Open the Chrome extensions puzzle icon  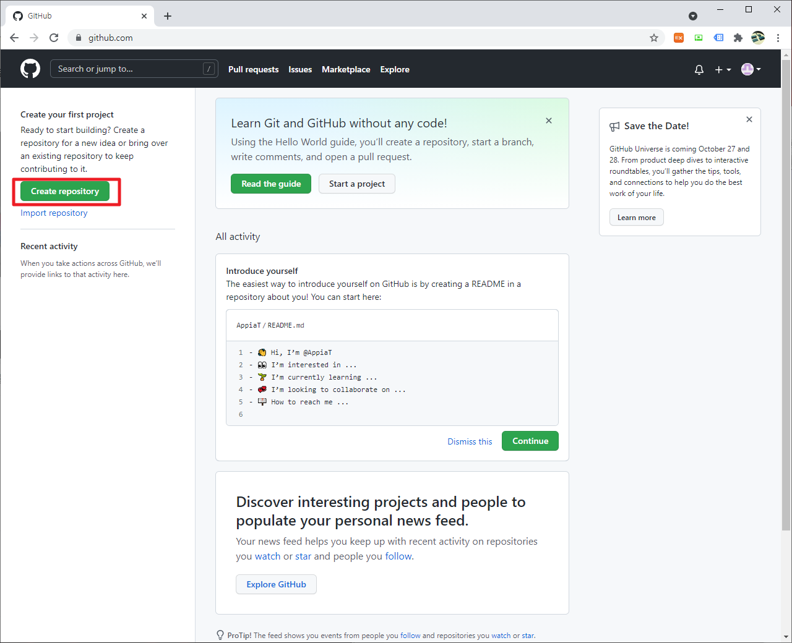(x=738, y=38)
